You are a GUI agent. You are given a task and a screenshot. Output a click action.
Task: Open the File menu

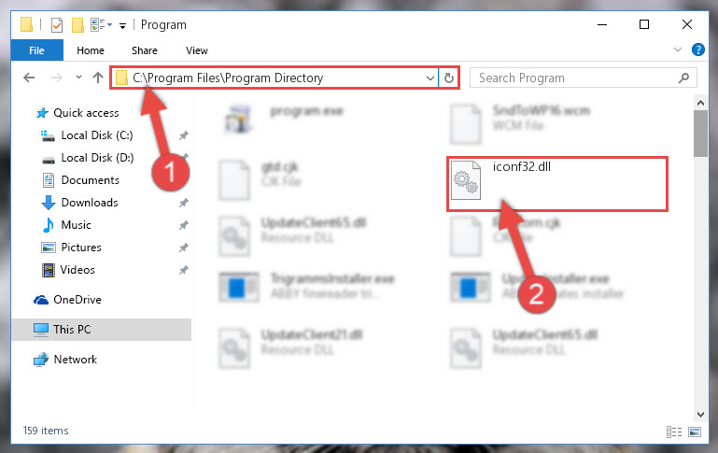[x=37, y=50]
